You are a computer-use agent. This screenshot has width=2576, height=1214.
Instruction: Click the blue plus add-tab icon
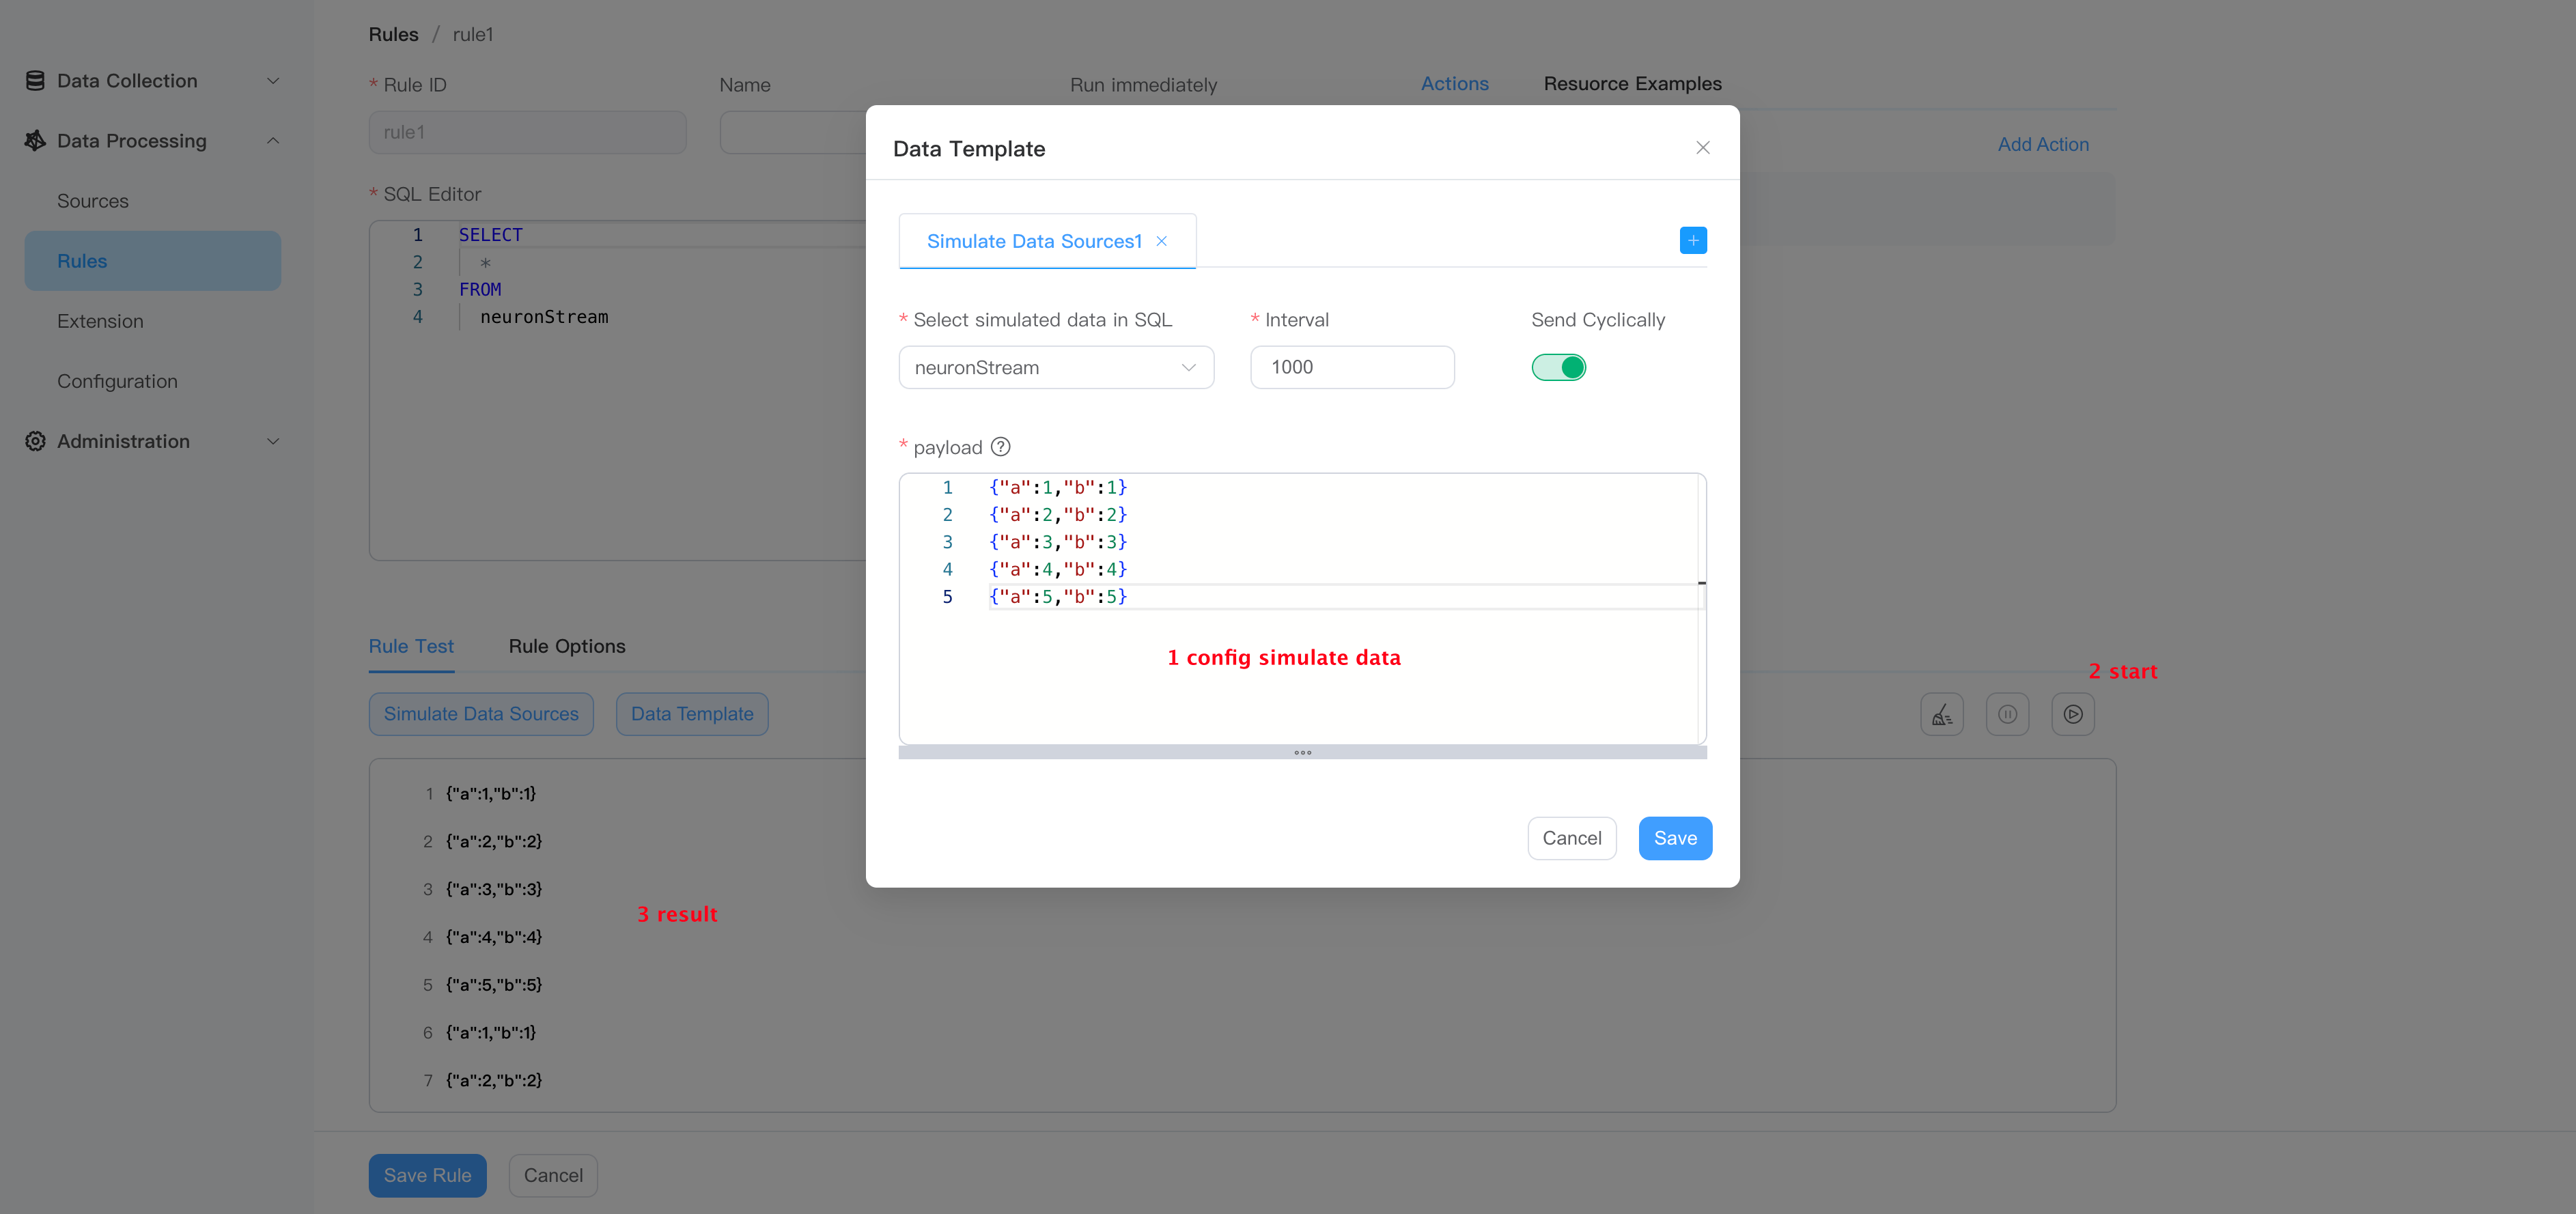(x=1692, y=240)
